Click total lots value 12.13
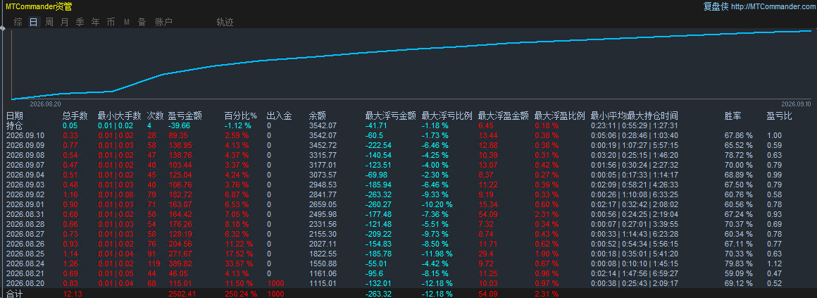 71,294
